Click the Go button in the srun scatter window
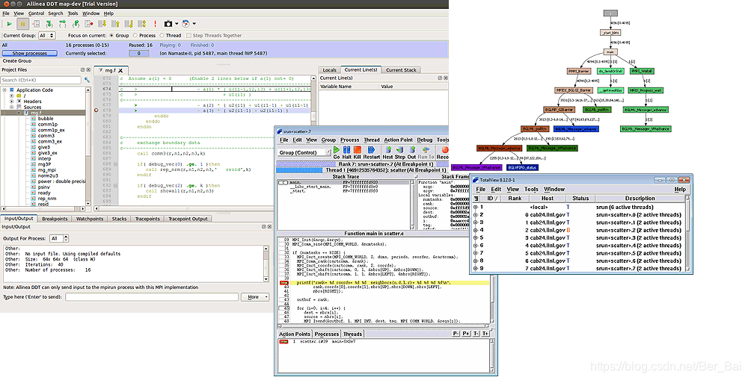This screenshot has width=748, height=380. tap(337, 152)
